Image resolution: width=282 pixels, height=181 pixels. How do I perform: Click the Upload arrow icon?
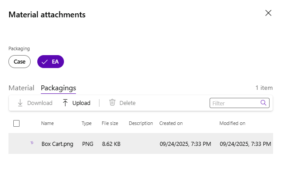coord(65,103)
